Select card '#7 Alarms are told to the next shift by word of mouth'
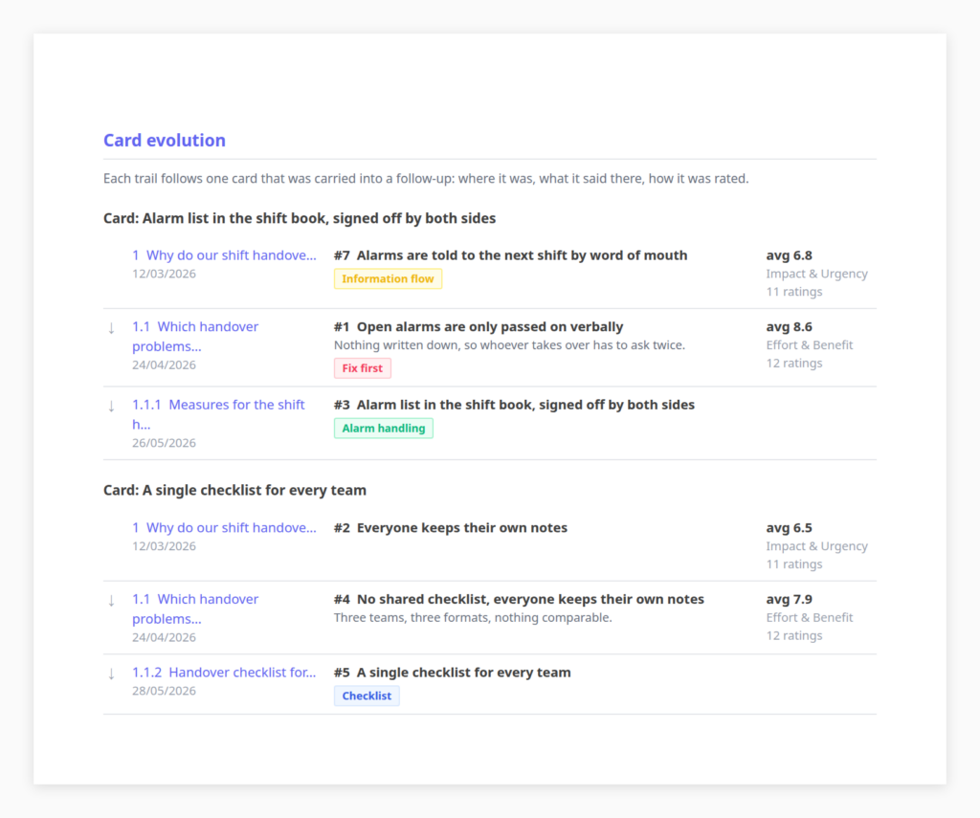The width and height of the screenshot is (980, 818). point(511,255)
